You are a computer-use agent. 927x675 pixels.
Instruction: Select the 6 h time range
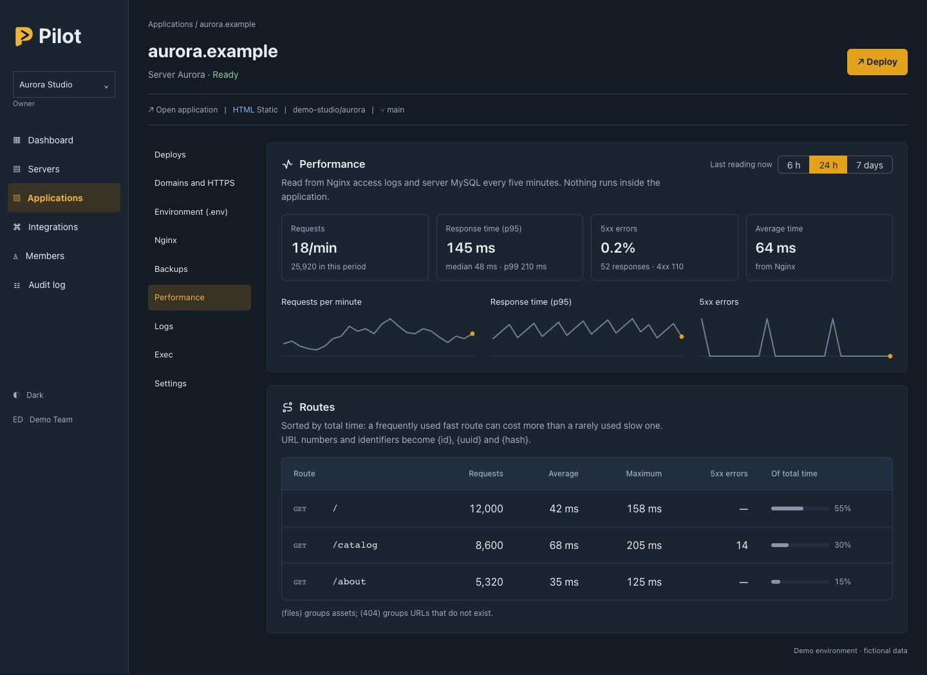tap(794, 165)
